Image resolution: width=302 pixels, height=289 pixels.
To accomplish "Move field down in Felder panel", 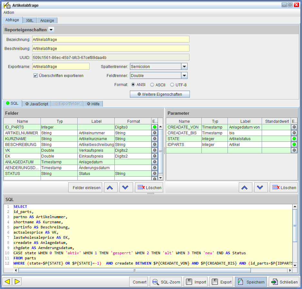I will [126, 188].
